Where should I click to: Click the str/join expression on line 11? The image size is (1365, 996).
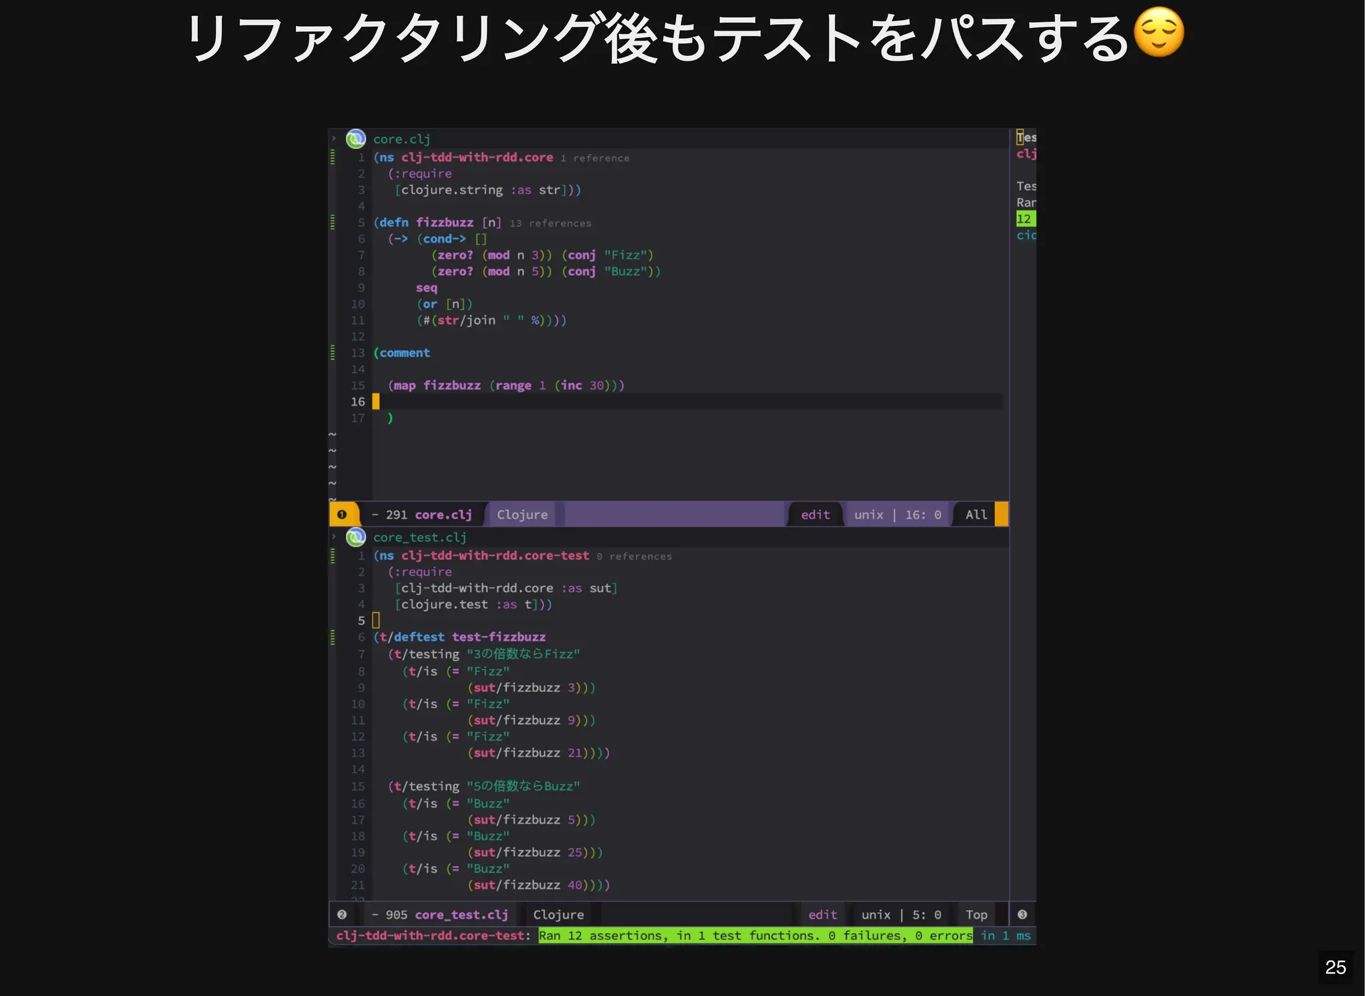[x=491, y=321]
